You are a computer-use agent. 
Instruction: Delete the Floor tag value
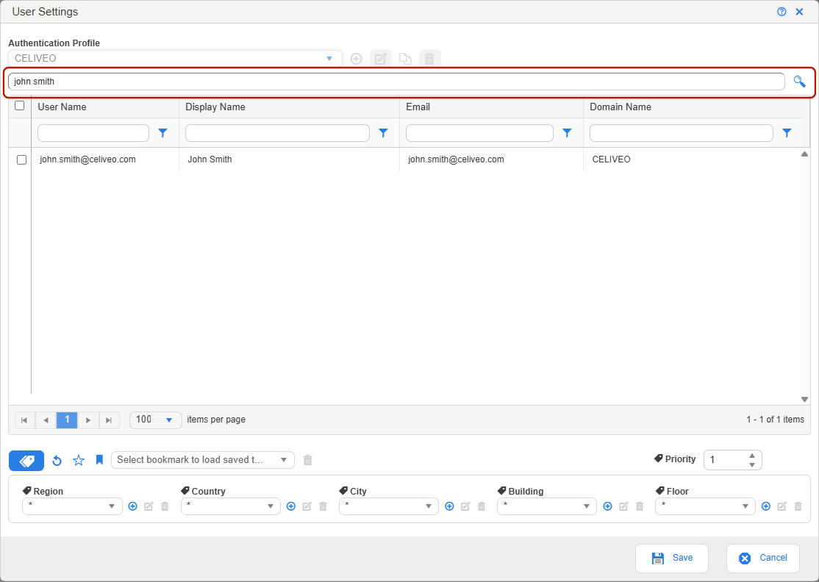798,506
